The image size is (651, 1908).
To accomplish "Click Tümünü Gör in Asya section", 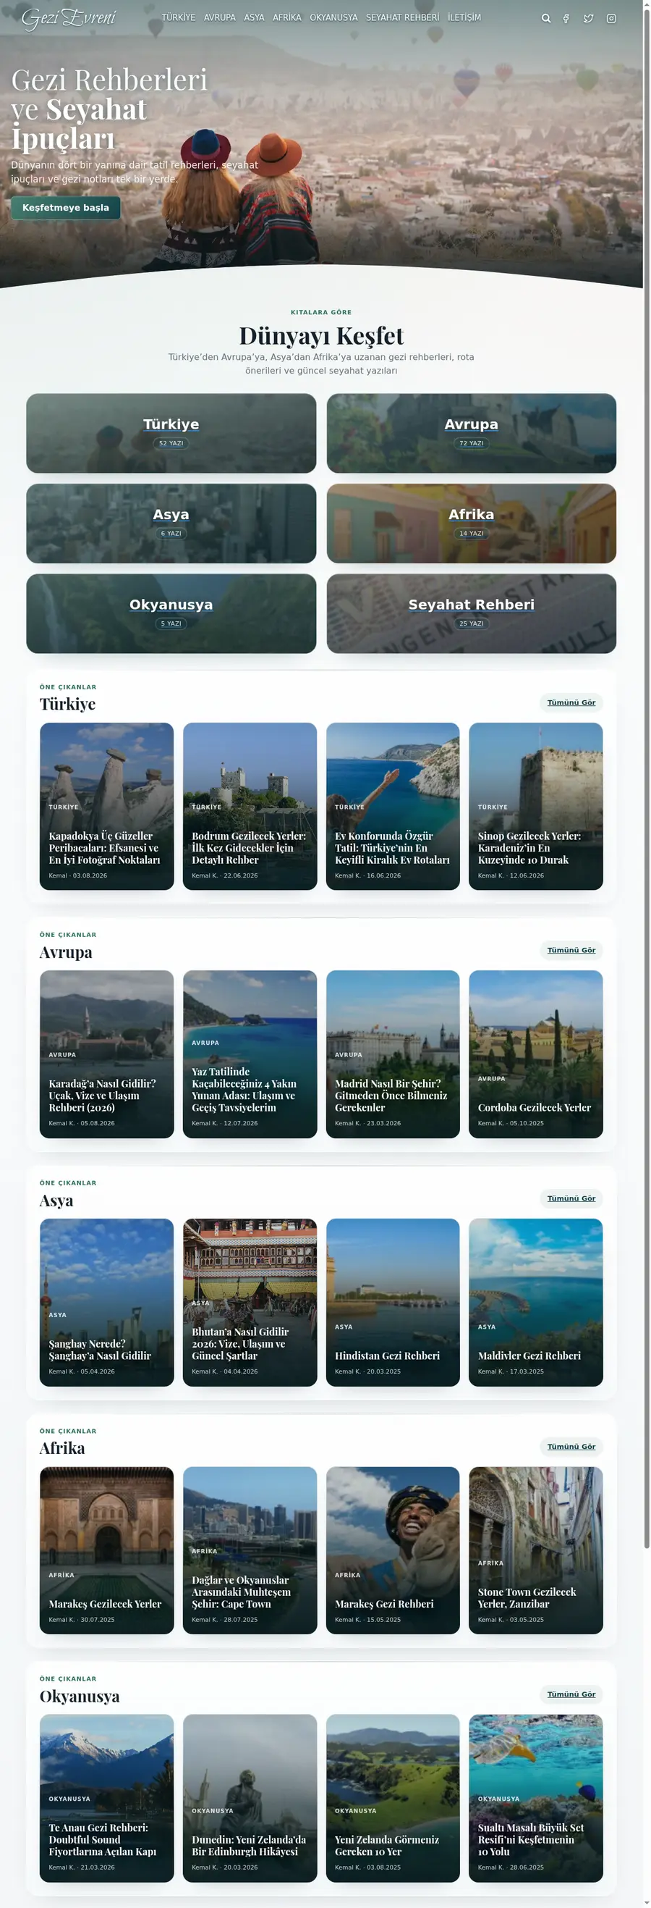I will click(571, 1198).
